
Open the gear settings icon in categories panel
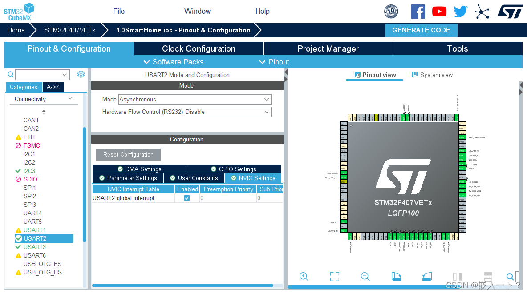click(81, 74)
